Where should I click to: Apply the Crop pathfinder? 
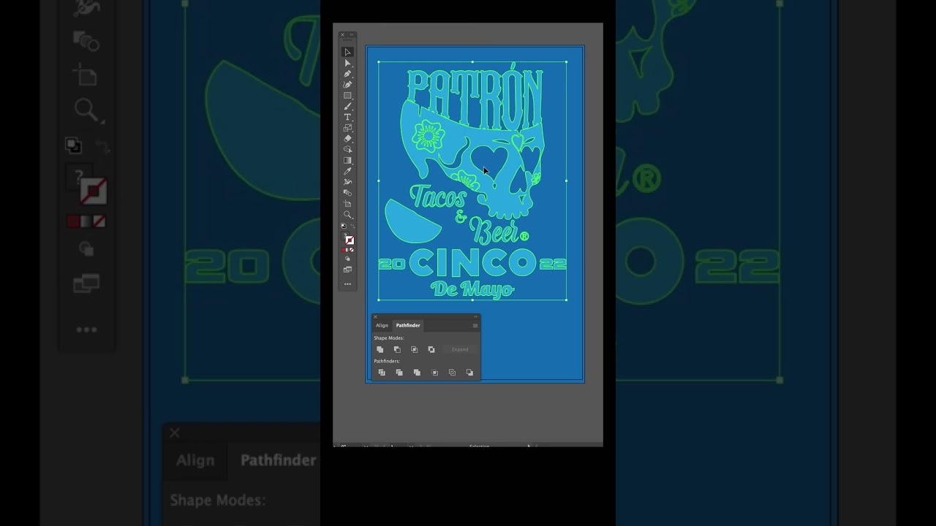click(434, 373)
